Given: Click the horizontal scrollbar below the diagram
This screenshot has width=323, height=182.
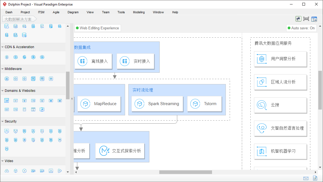Looking at the screenshot, I should [x=185, y=172].
